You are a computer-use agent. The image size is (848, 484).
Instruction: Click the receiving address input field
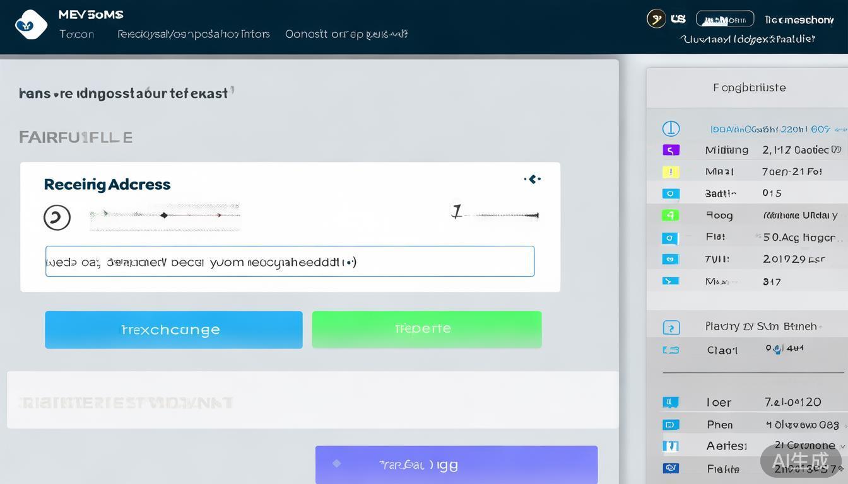[x=290, y=262]
